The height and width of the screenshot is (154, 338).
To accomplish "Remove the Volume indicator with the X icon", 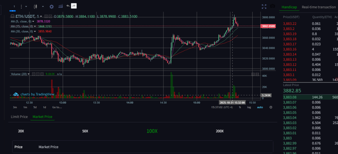I will point(43,74).
